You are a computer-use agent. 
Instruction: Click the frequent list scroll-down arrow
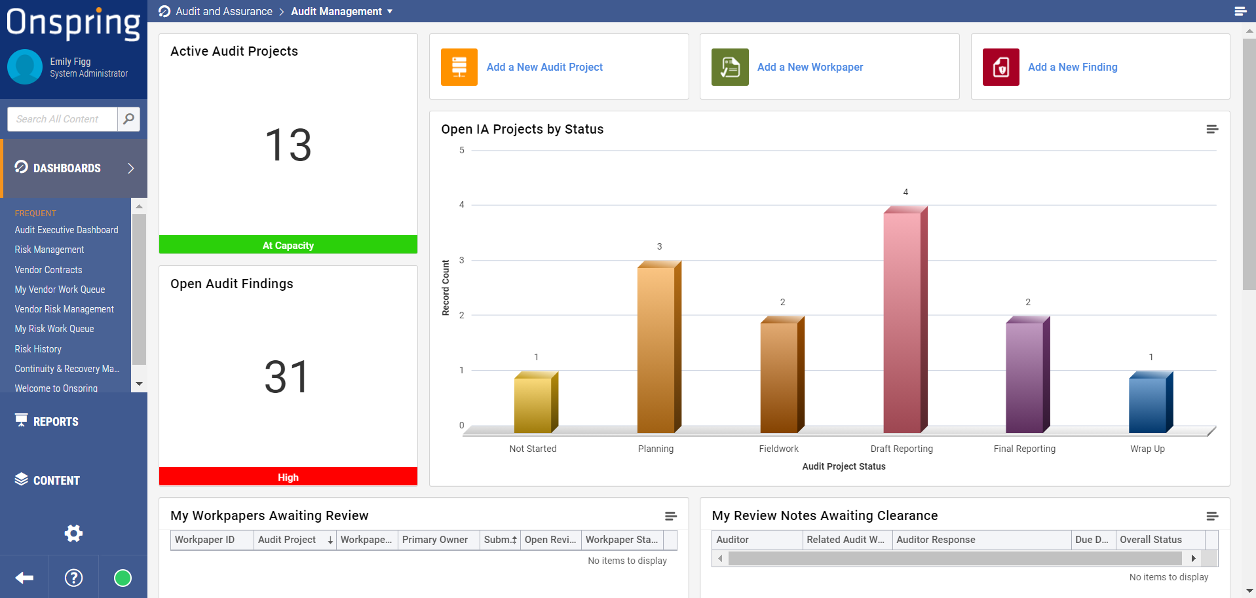(x=139, y=384)
